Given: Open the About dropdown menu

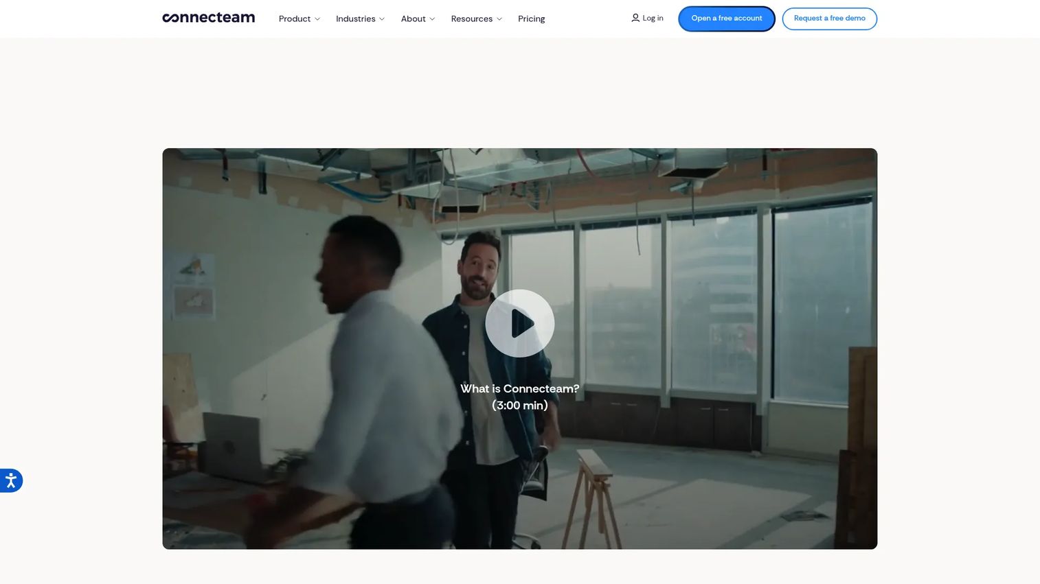Looking at the screenshot, I should tap(418, 19).
